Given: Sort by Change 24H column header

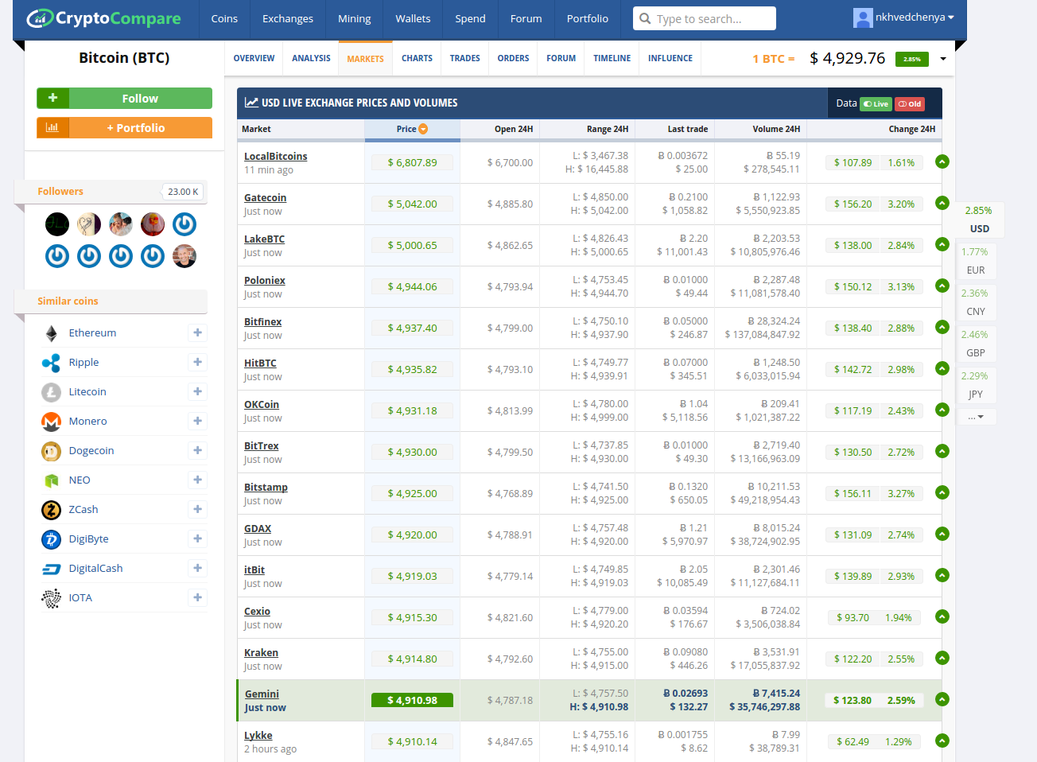Looking at the screenshot, I should pos(911,129).
